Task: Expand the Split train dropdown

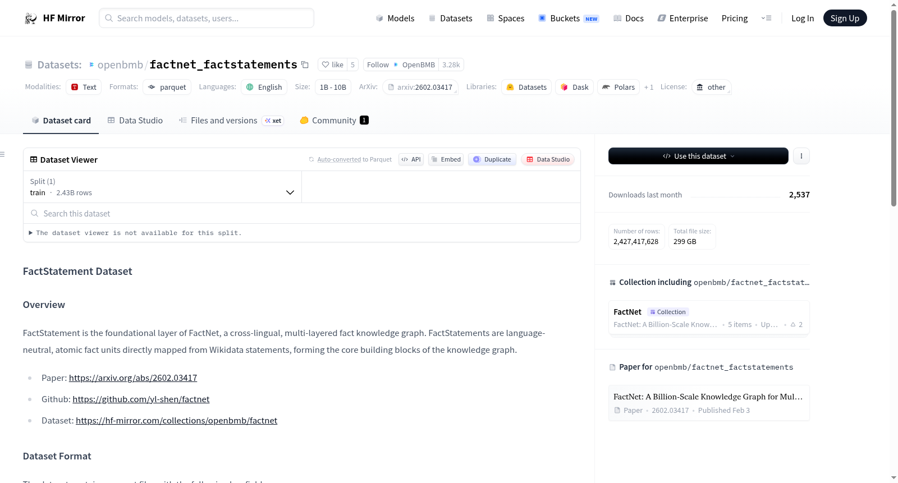Action: 162,187
